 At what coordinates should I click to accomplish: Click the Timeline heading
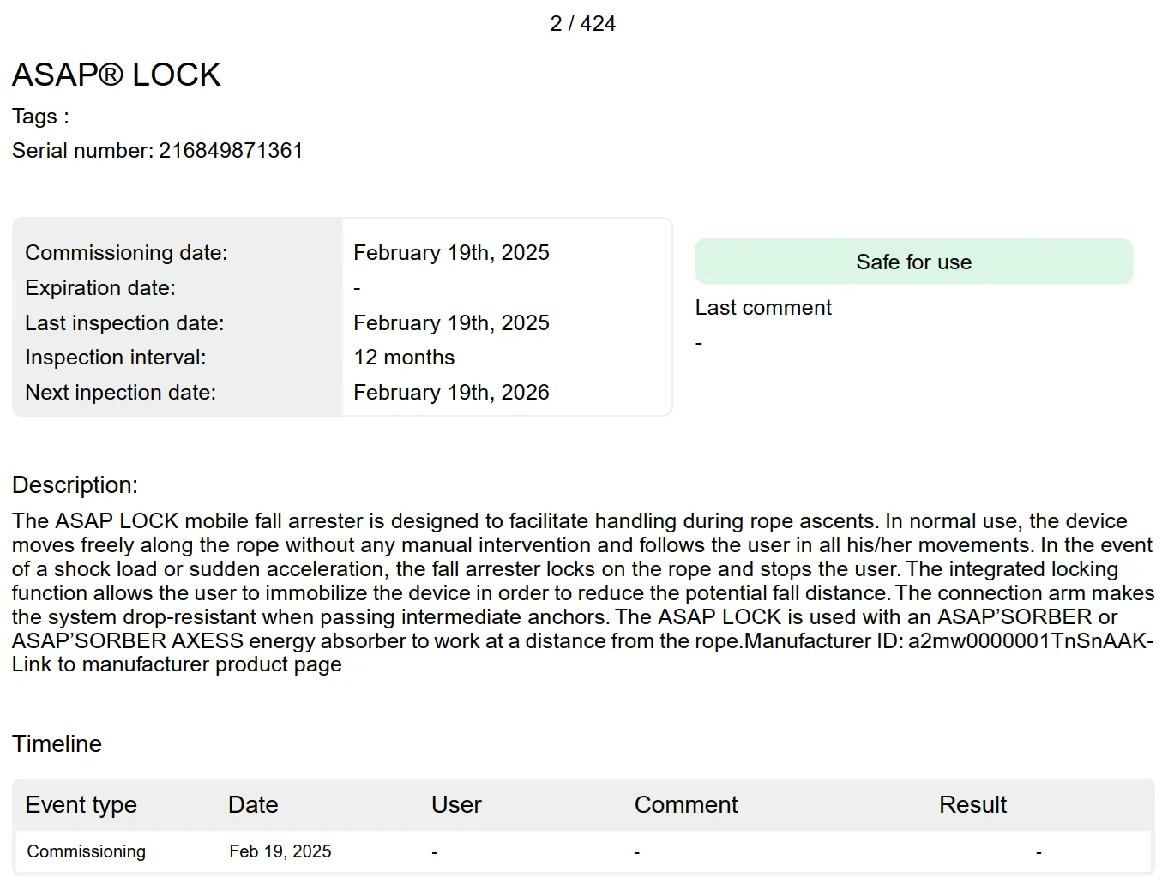point(57,744)
